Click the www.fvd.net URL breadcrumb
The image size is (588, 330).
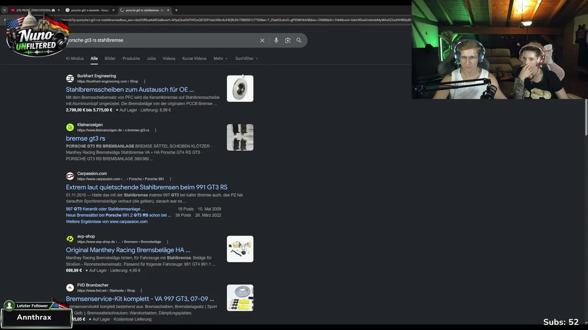[x=106, y=291]
